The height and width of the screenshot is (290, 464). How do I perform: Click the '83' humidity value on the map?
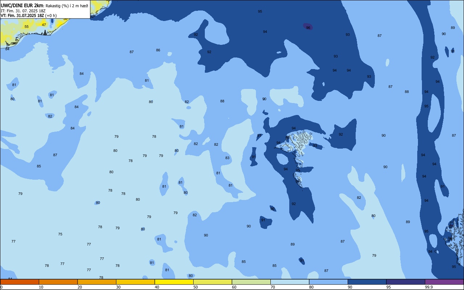coord(227,158)
